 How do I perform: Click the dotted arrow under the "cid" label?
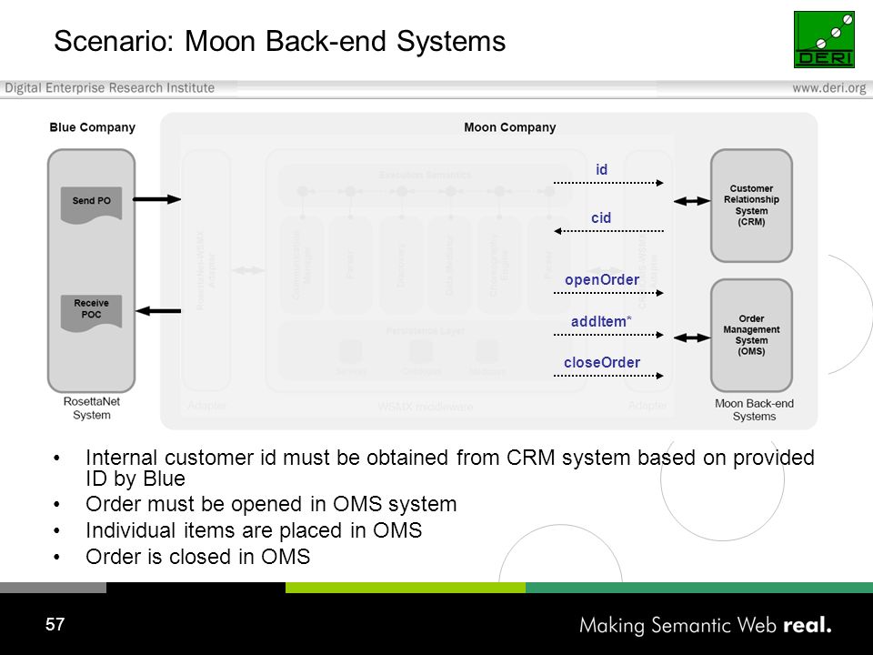608,231
